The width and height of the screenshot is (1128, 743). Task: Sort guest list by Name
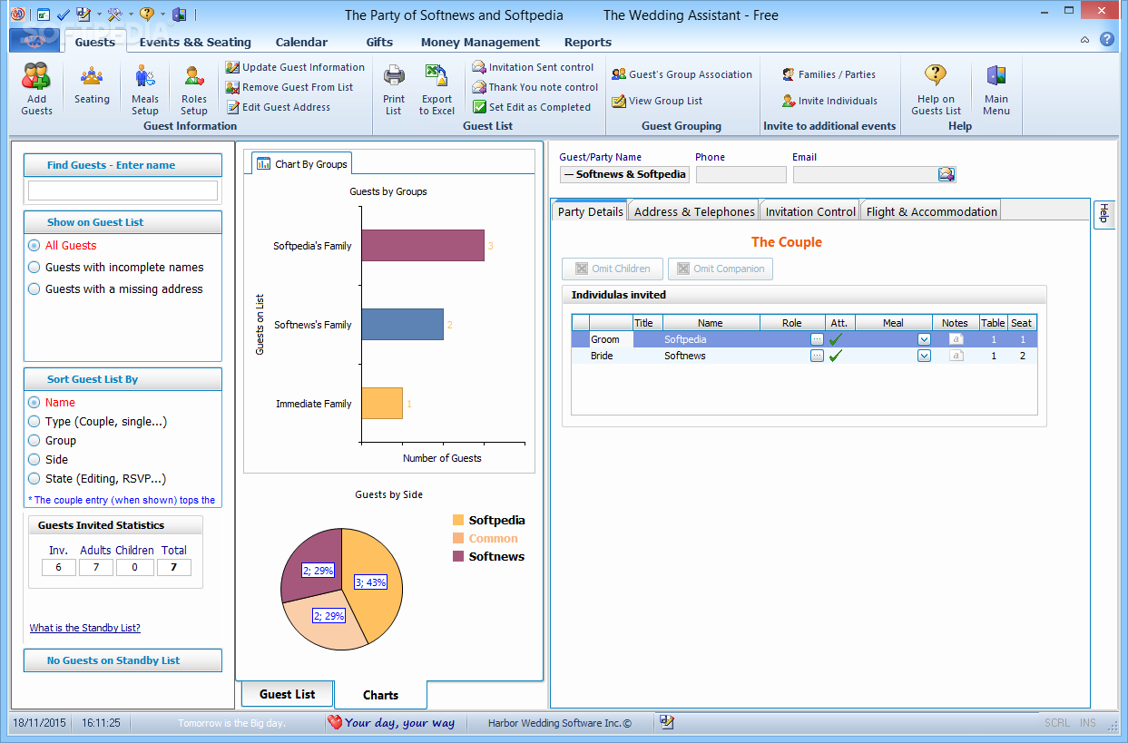34,402
